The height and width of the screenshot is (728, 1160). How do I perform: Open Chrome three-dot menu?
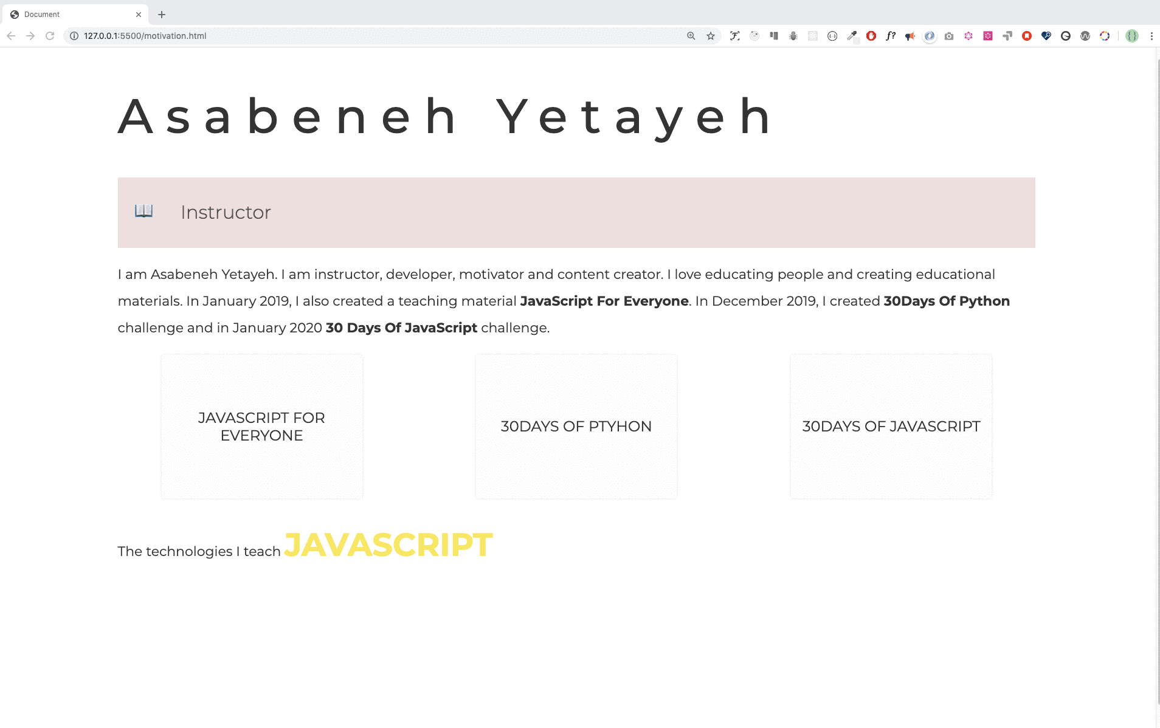[1151, 36]
